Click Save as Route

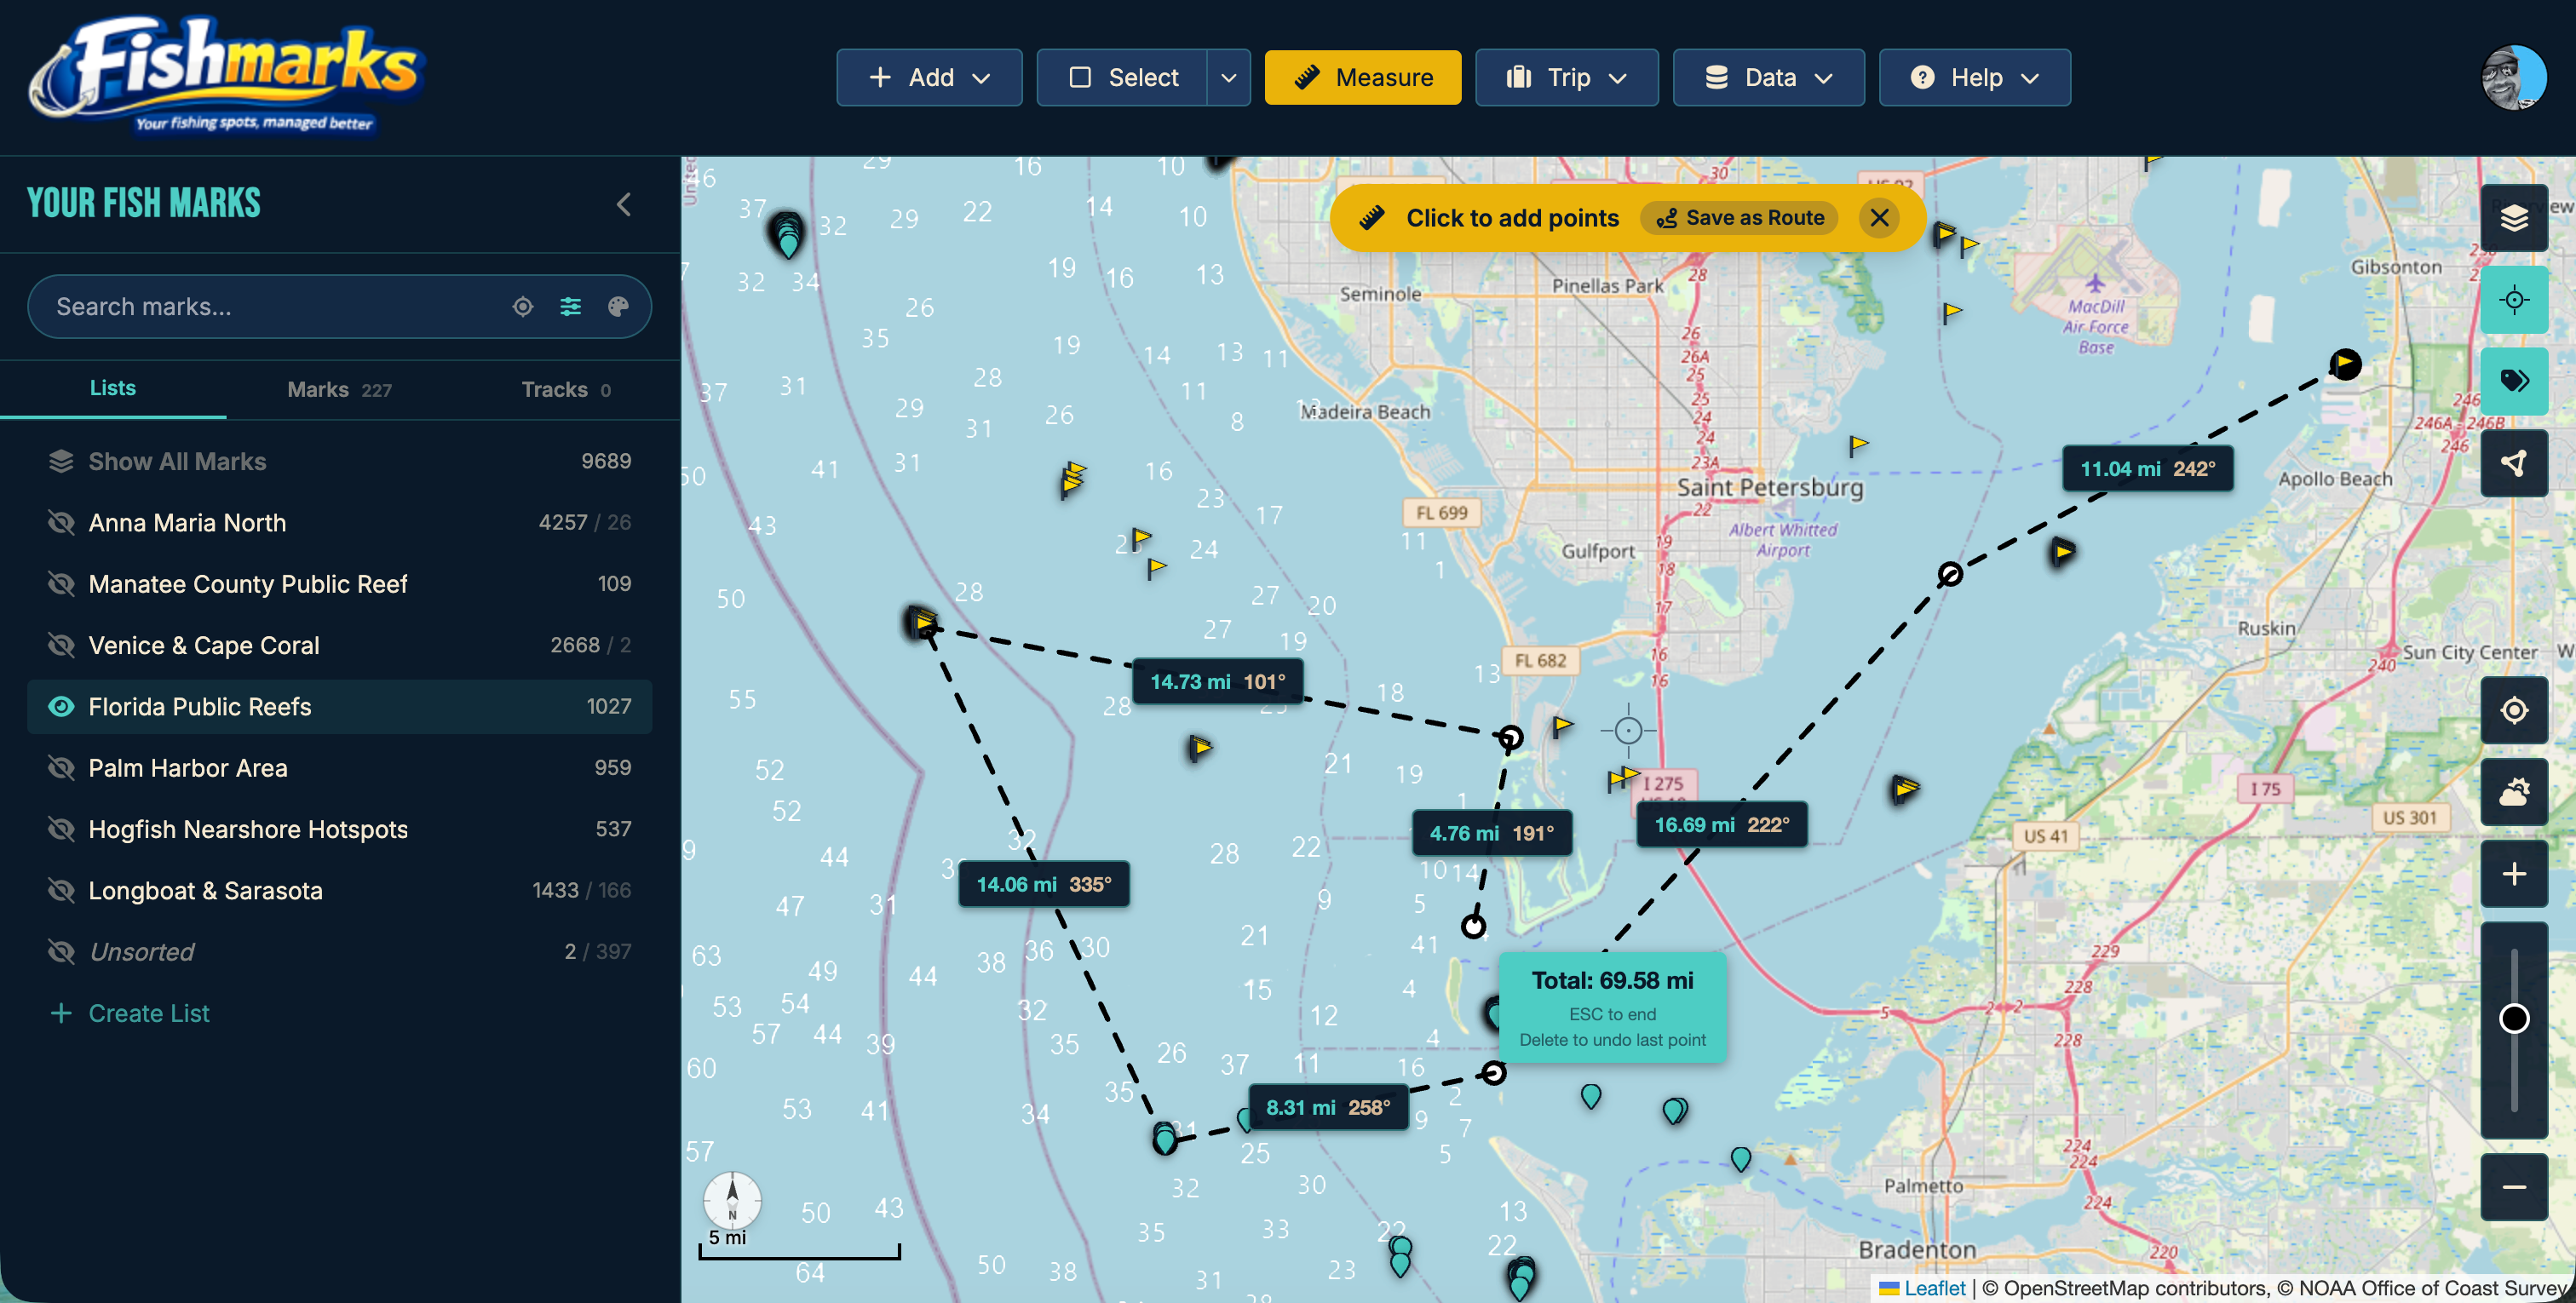tap(1739, 218)
